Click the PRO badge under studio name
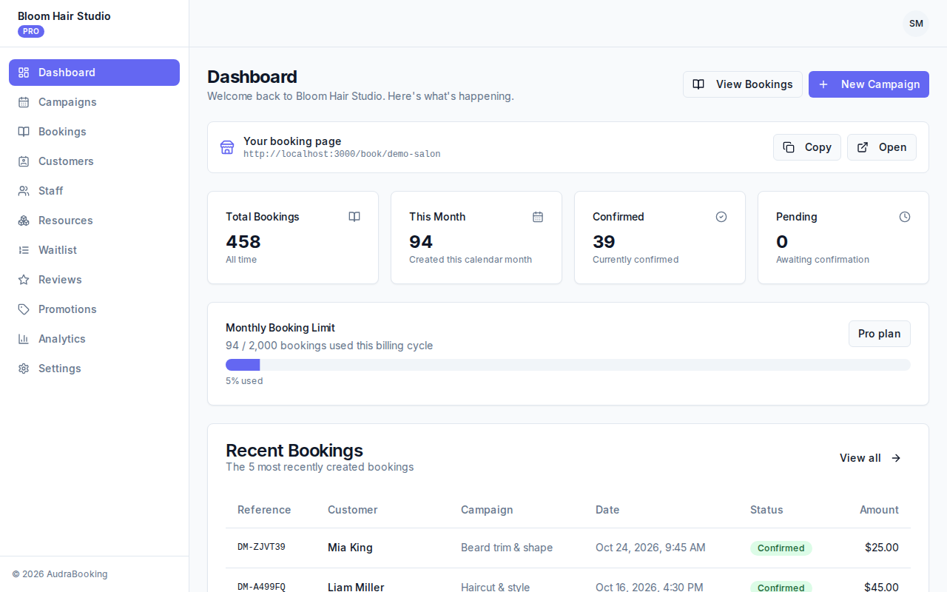Image resolution: width=947 pixels, height=592 pixels. [x=31, y=31]
